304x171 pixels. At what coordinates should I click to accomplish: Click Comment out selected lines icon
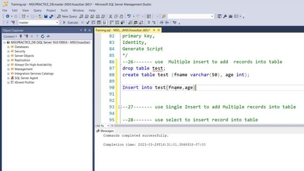149,23
